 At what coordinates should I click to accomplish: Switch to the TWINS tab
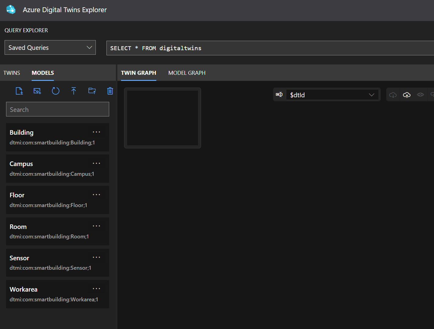coord(12,73)
